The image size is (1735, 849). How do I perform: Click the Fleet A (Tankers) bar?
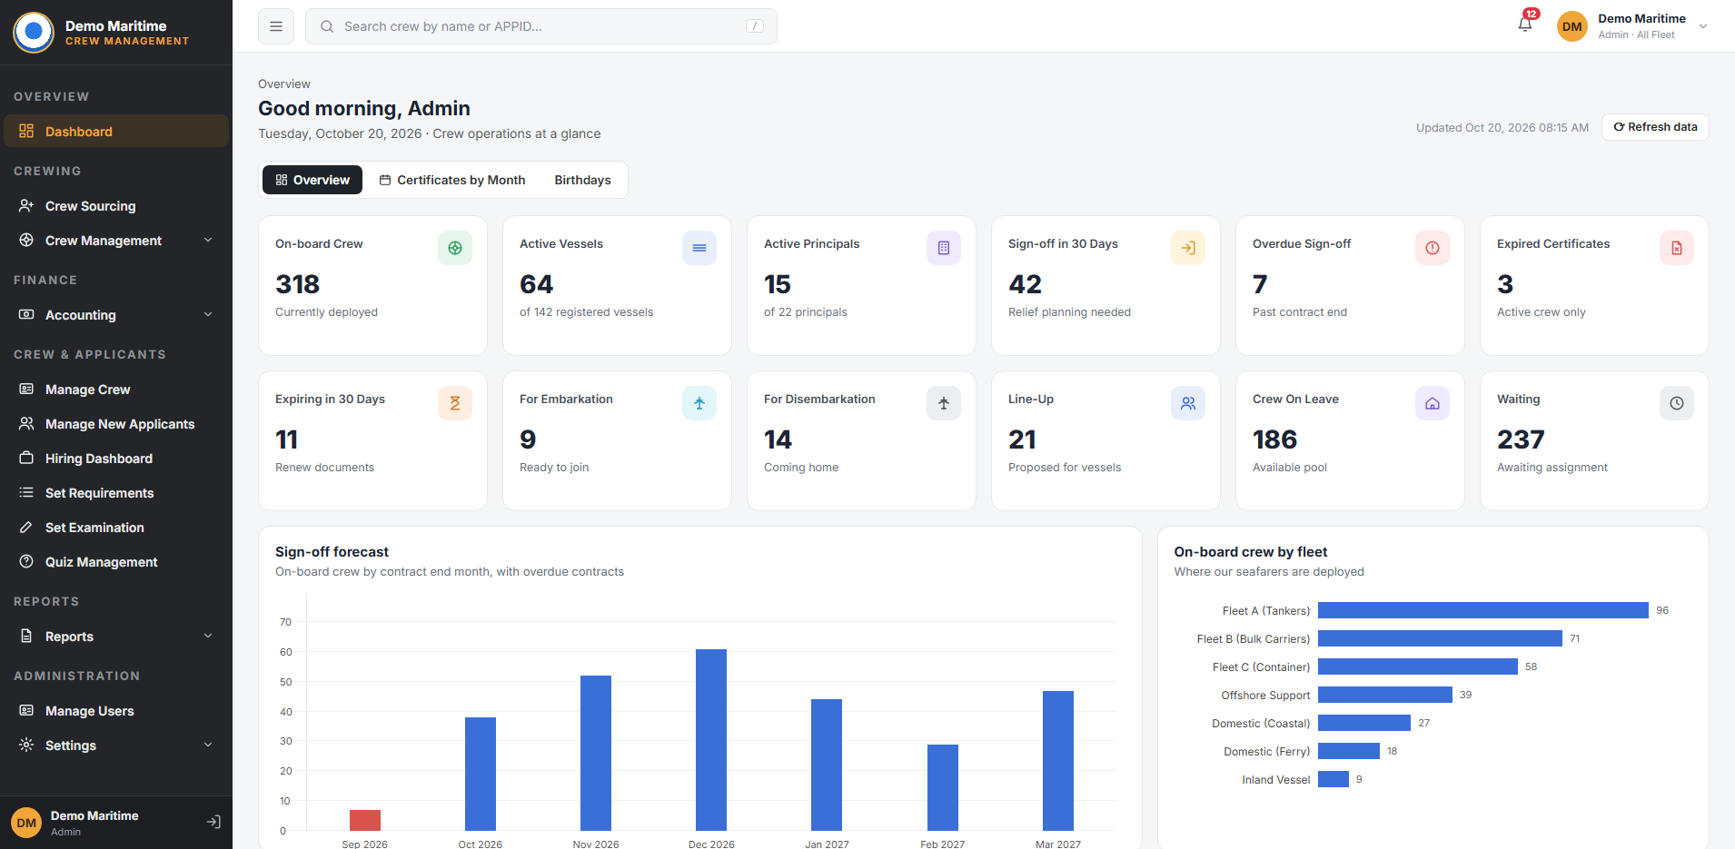click(1482, 610)
